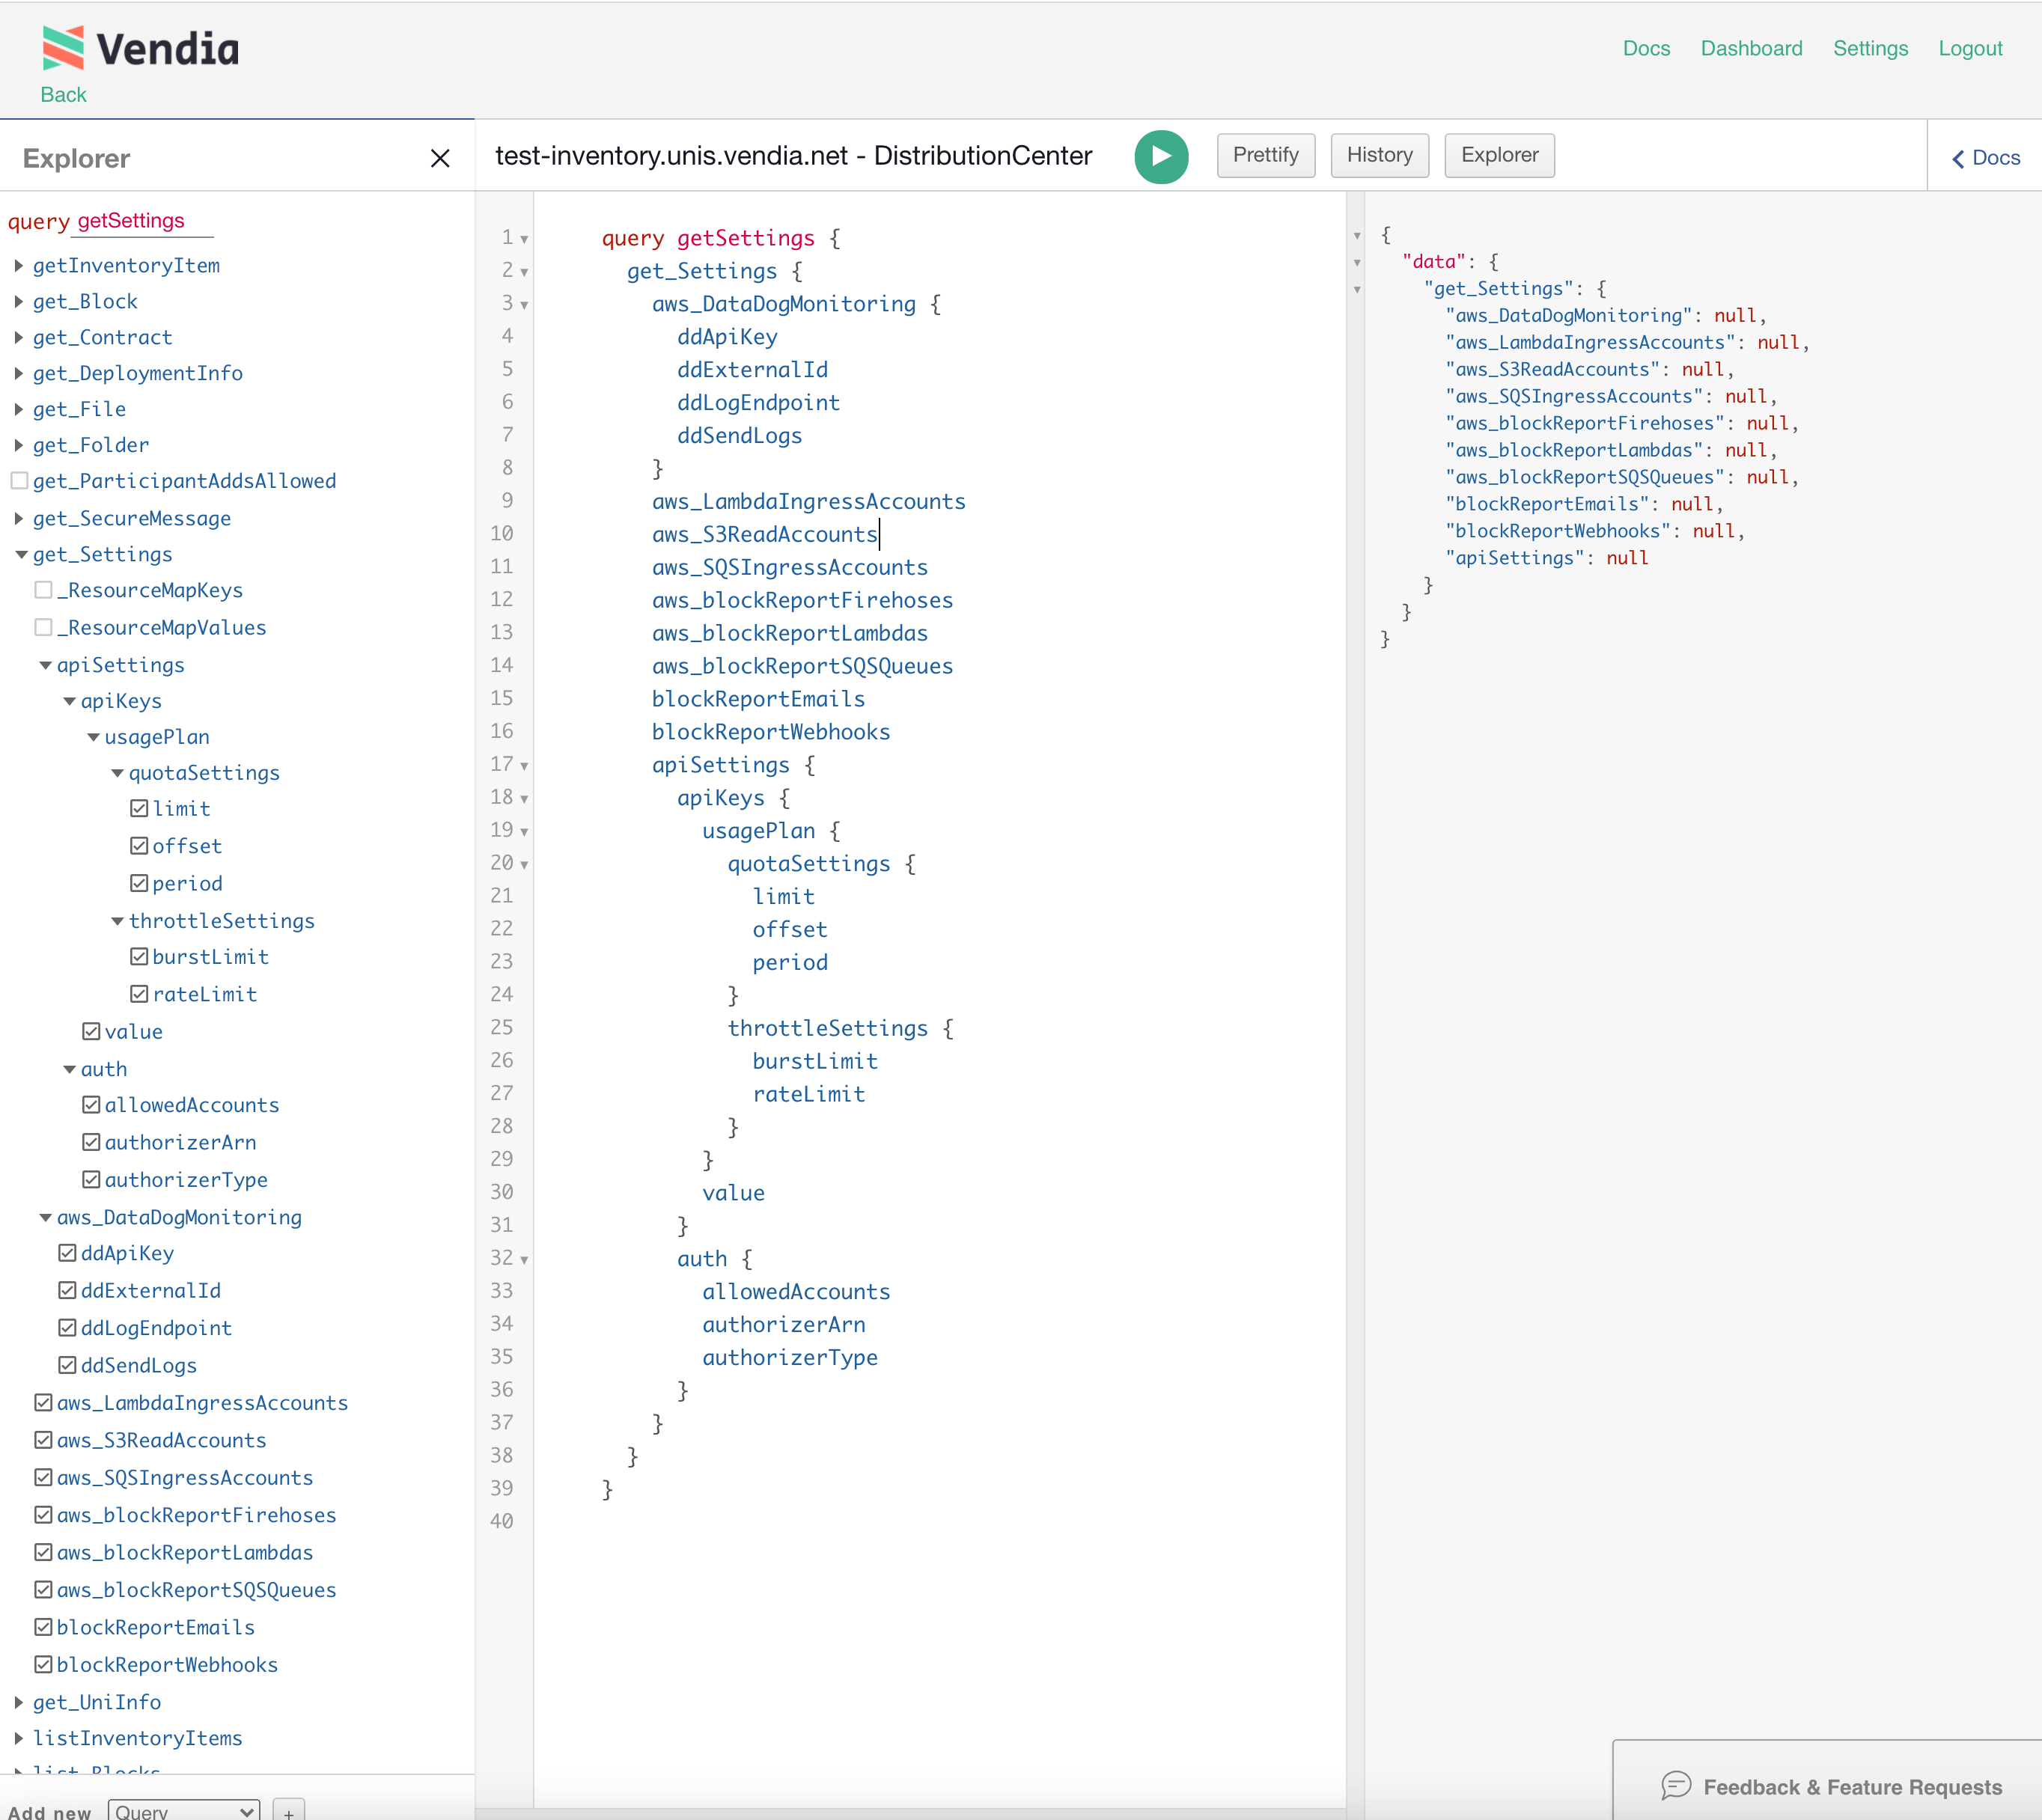This screenshot has height=1820, width=2042.
Task: Fold code at line 1 gutter arrow
Action: click(x=524, y=239)
